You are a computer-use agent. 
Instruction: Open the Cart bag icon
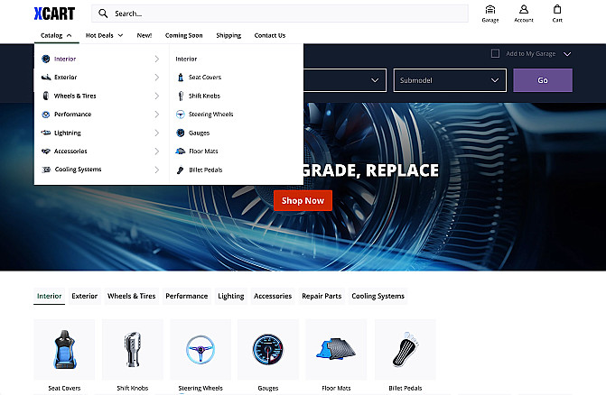(557, 14)
